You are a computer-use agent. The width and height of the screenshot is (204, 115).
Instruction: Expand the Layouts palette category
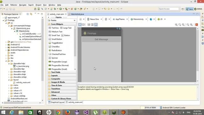(x=62, y=75)
